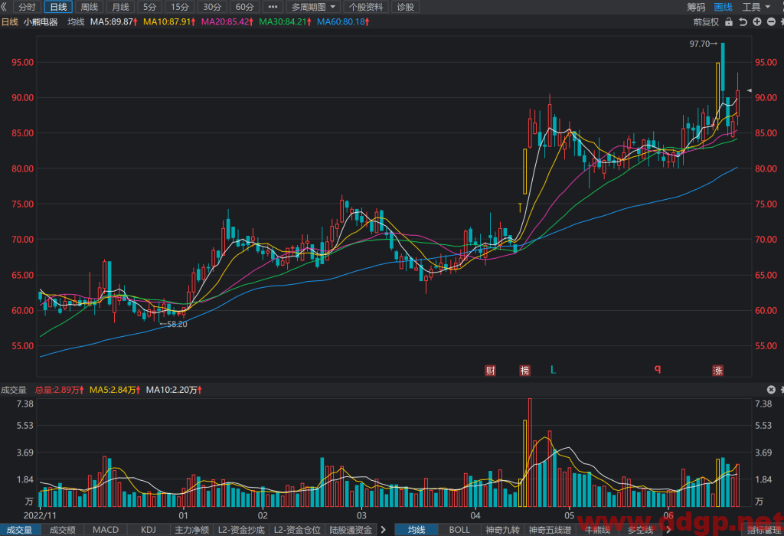Screen dimensions: 784x536
Task: Zoom out chart with minus icon
Action: pyautogui.click(x=771, y=22)
